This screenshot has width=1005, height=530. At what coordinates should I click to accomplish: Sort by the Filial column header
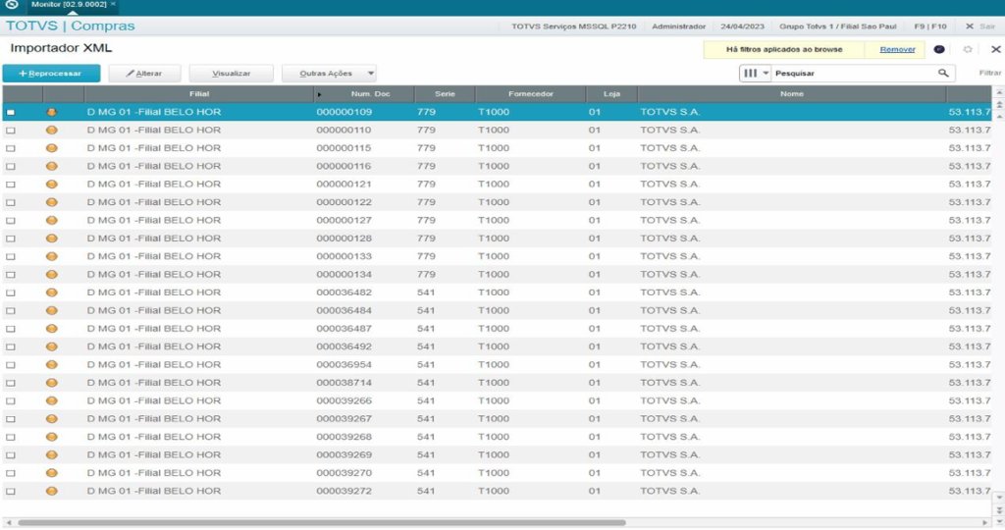coord(199,93)
